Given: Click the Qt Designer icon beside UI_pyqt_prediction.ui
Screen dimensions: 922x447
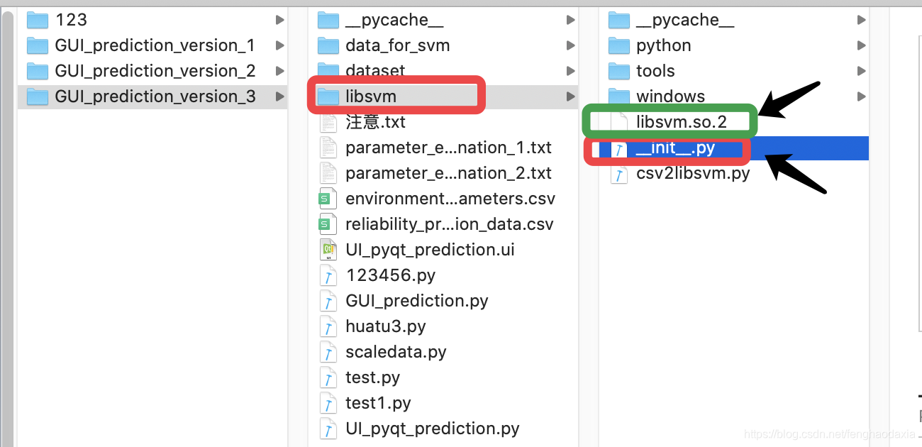Looking at the screenshot, I should click(328, 249).
